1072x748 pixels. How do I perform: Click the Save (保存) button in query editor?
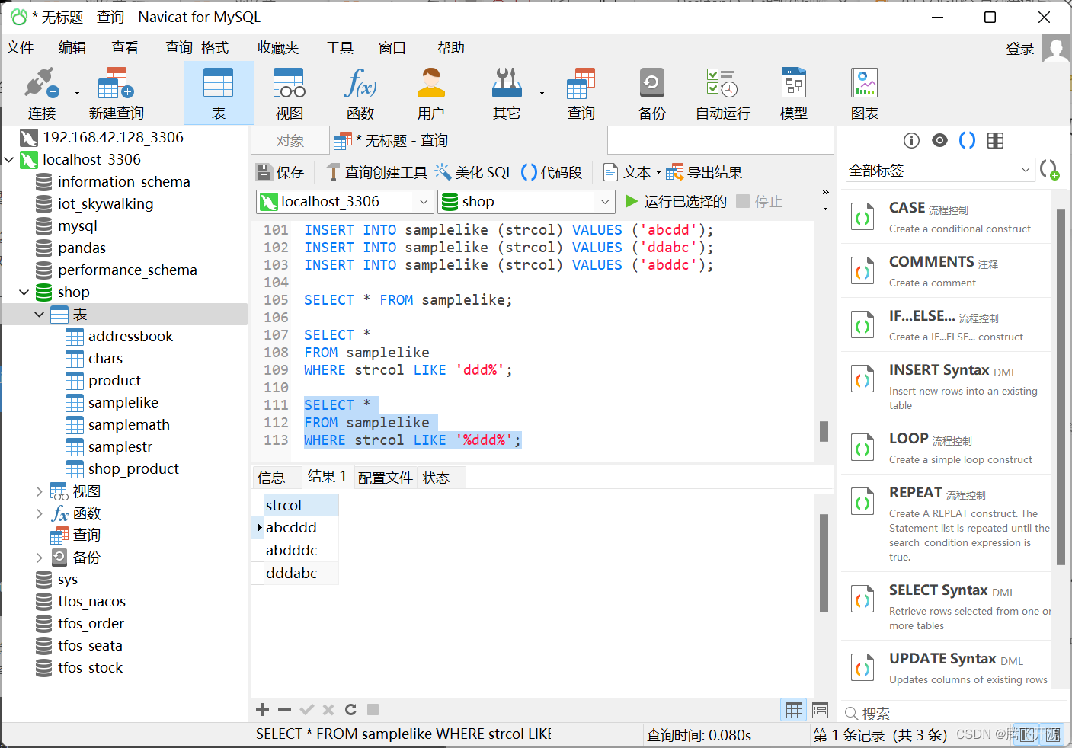point(280,172)
